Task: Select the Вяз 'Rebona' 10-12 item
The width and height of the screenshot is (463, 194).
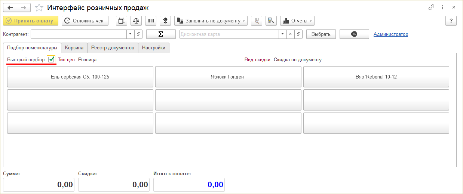Action: point(376,77)
